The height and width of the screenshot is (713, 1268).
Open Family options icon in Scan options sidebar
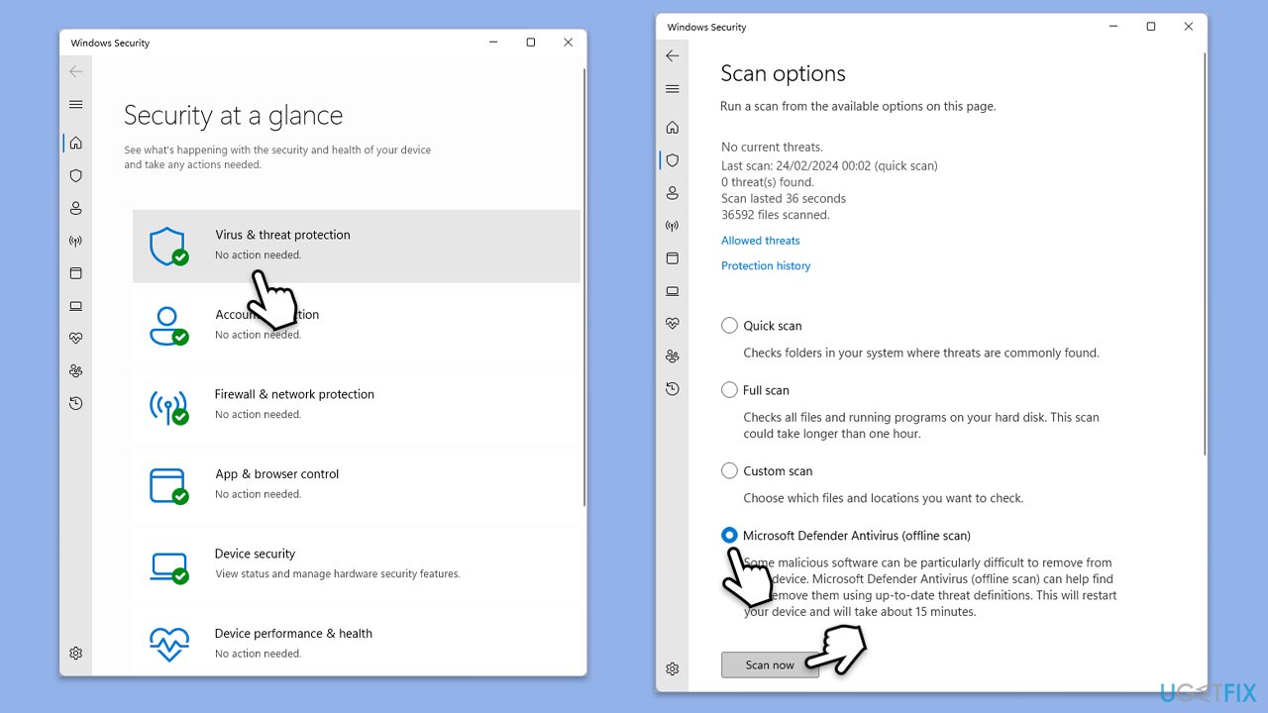pos(673,356)
